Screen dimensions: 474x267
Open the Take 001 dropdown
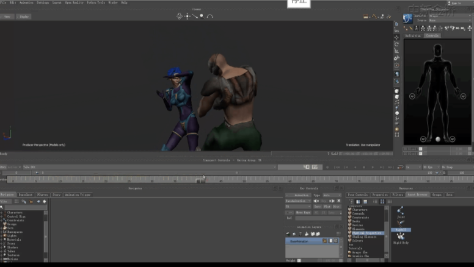(x=150, y=167)
